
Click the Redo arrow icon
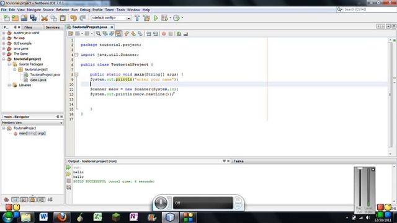[83, 18]
